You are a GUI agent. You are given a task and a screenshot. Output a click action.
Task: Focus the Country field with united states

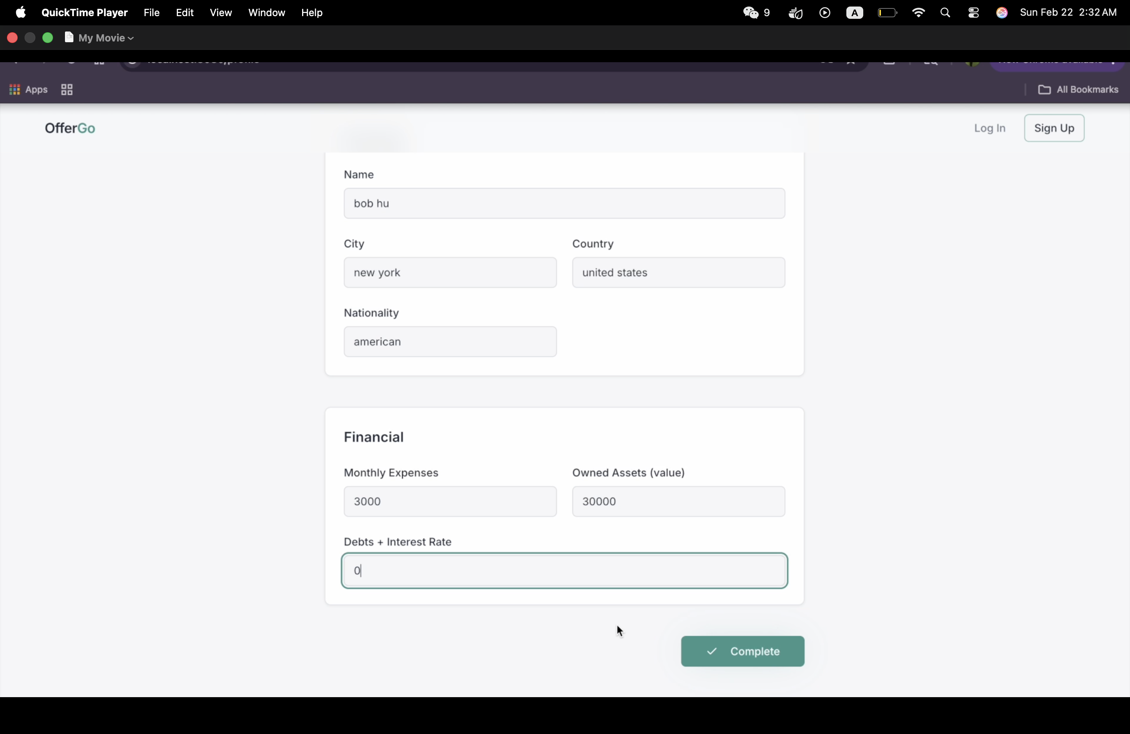pos(678,273)
